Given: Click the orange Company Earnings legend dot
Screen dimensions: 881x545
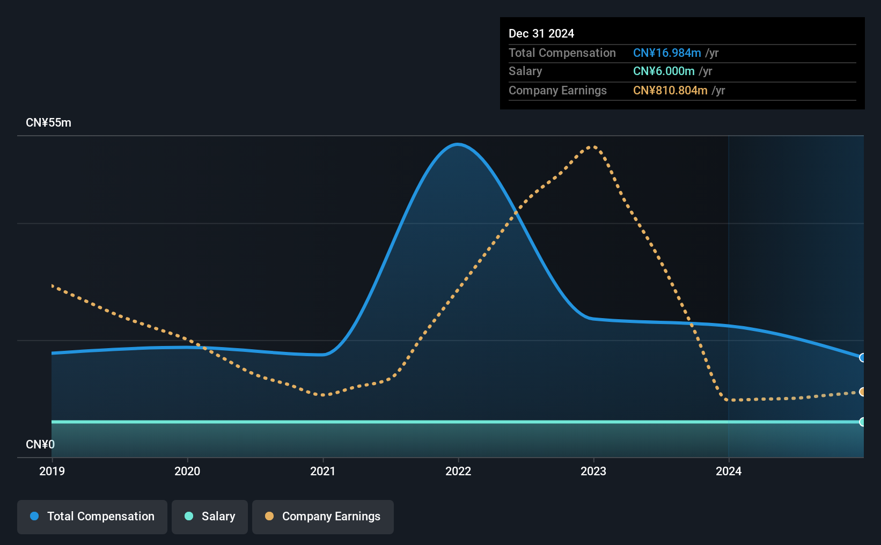Looking at the screenshot, I should click(269, 516).
